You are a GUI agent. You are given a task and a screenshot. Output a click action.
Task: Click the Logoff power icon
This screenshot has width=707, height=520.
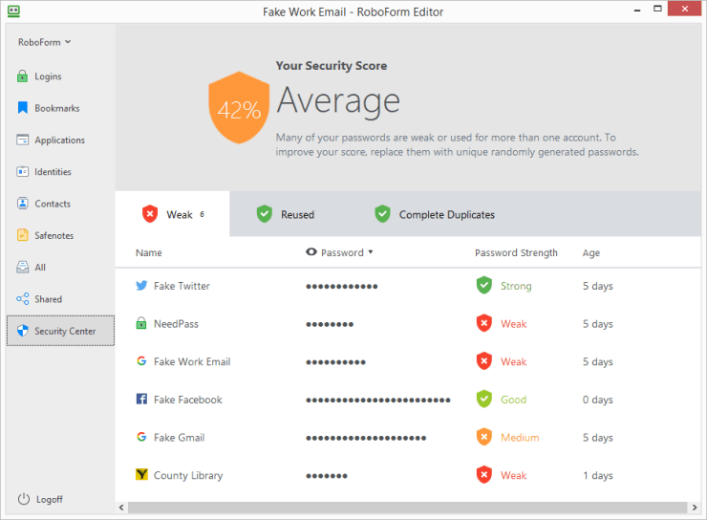[24, 499]
